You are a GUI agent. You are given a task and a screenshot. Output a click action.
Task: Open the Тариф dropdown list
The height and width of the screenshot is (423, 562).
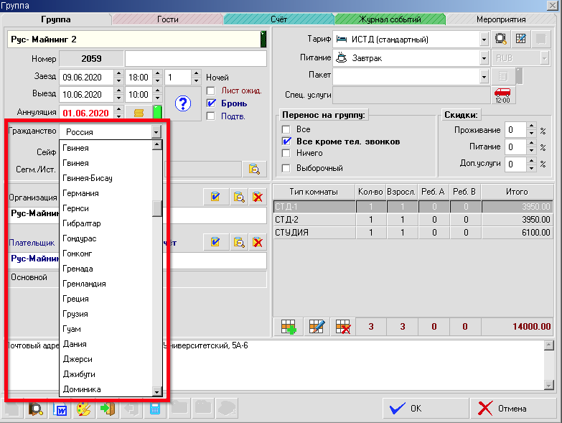click(483, 39)
